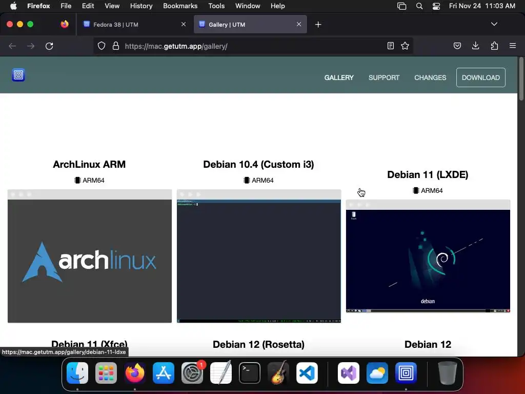The width and height of the screenshot is (525, 394).
Task: Open the Help menu
Action: 277,6
